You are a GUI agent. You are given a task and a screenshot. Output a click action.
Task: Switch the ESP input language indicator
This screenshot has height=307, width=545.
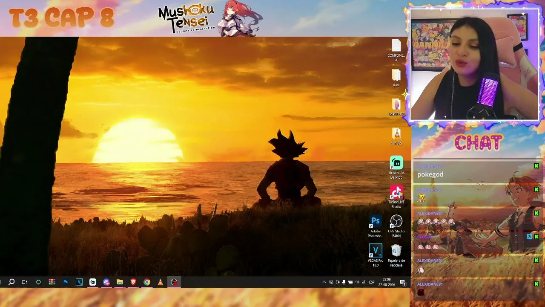click(372, 282)
